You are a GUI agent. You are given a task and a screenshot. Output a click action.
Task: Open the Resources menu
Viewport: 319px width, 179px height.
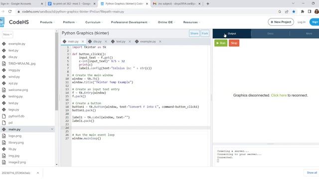click(x=191, y=22)
